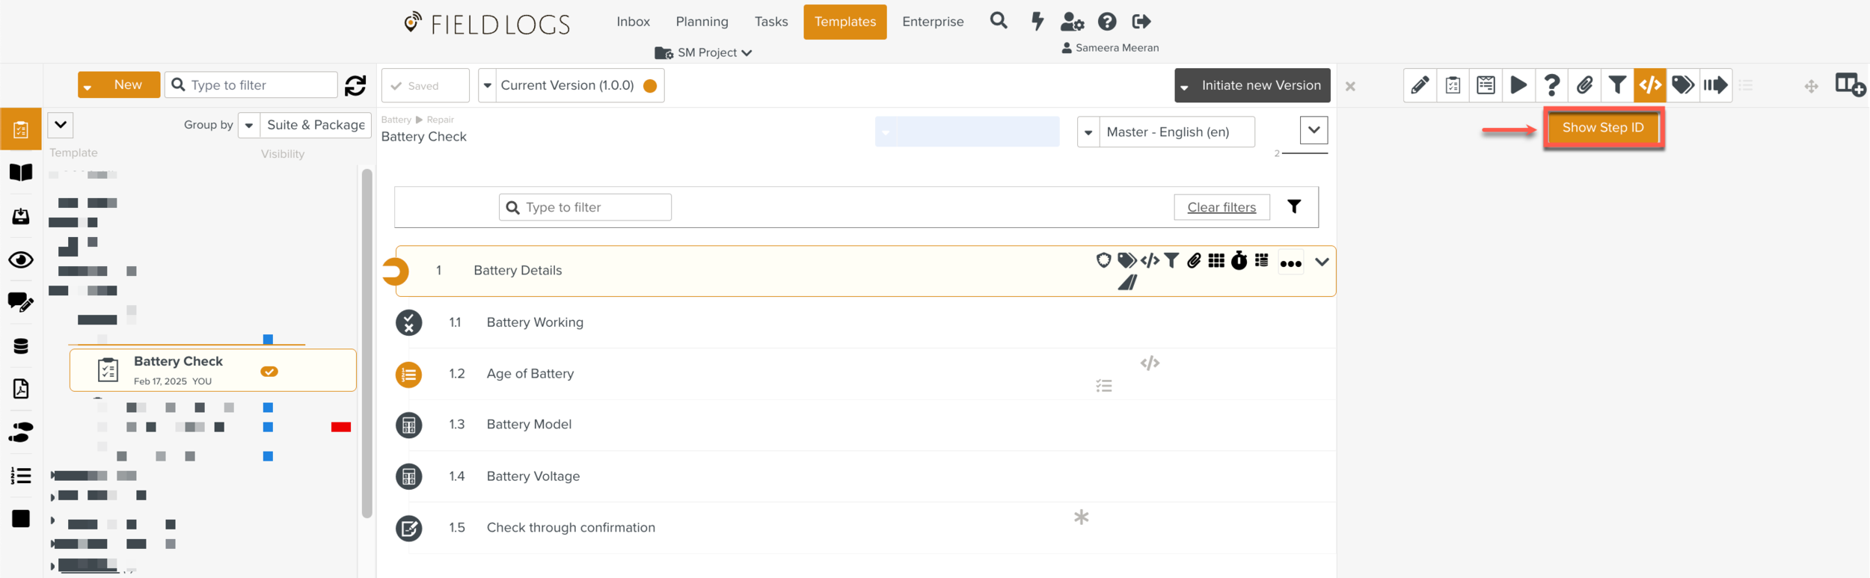Open the Current Version (1.0.0) dropdown
The width and height of the screenshot is (1870, 578).
571,85
